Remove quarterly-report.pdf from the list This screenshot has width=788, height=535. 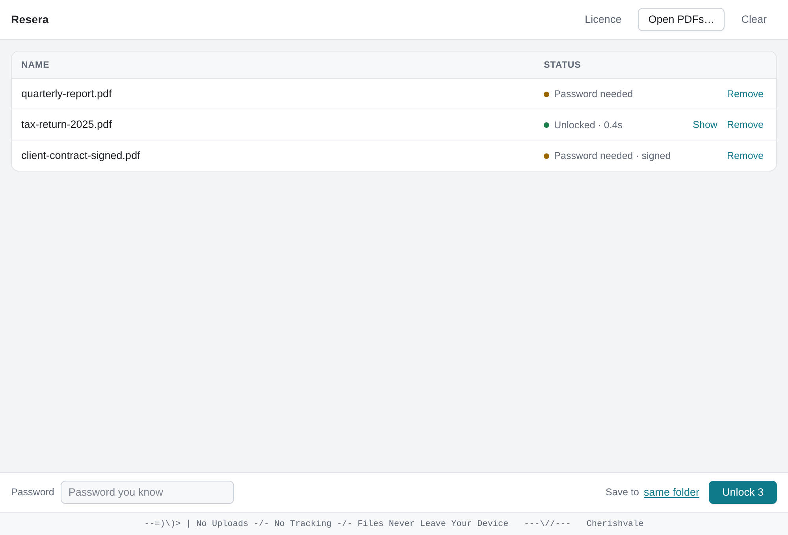(745, 94)
